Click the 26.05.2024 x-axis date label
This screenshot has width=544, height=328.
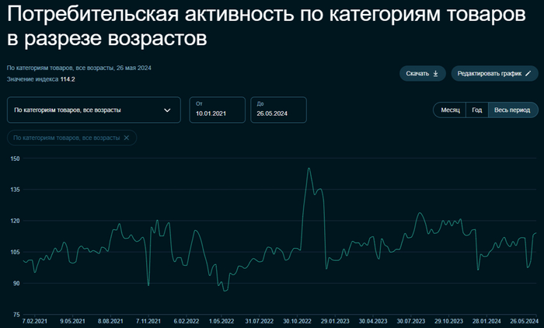coord(524,320)
